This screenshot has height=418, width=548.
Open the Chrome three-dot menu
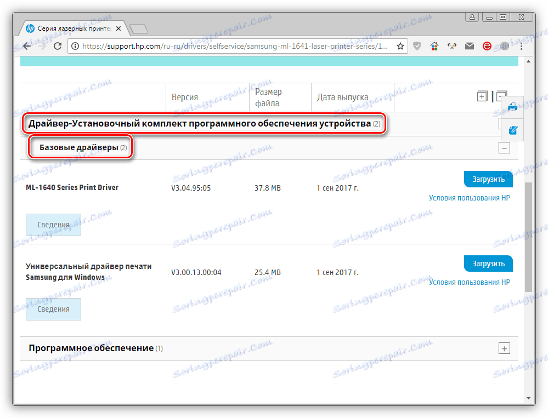click(521, 46)
